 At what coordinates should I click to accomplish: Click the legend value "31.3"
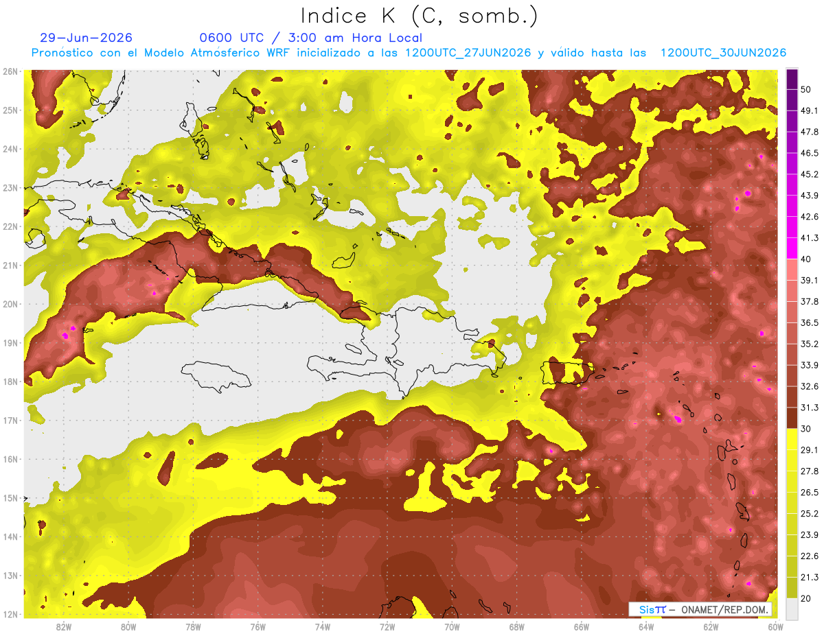pos(810,408)
